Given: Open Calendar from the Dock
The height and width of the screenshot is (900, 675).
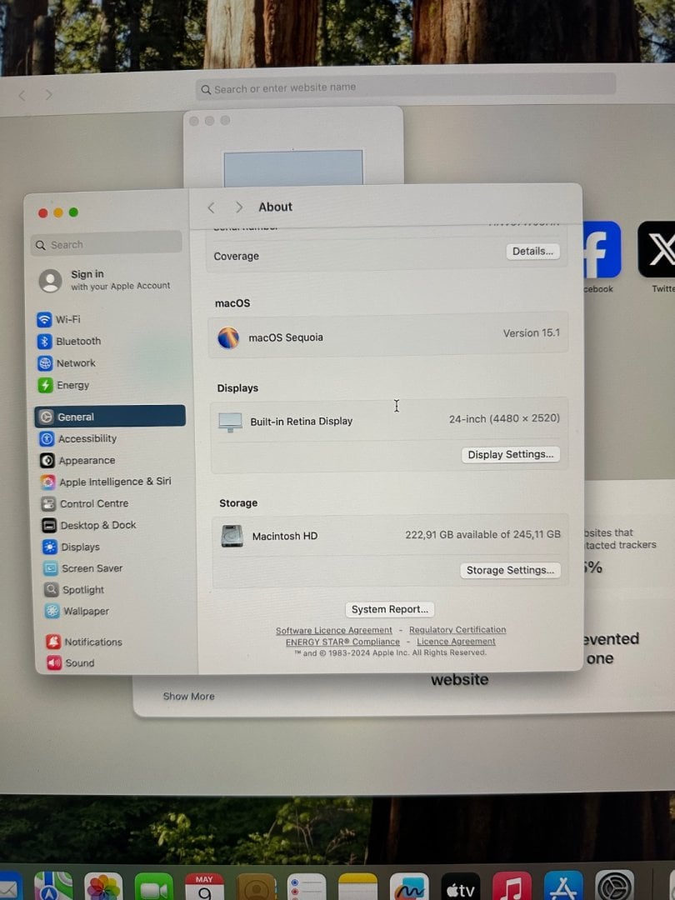Looking at the screenshot, I should click(x=204, y=887).
